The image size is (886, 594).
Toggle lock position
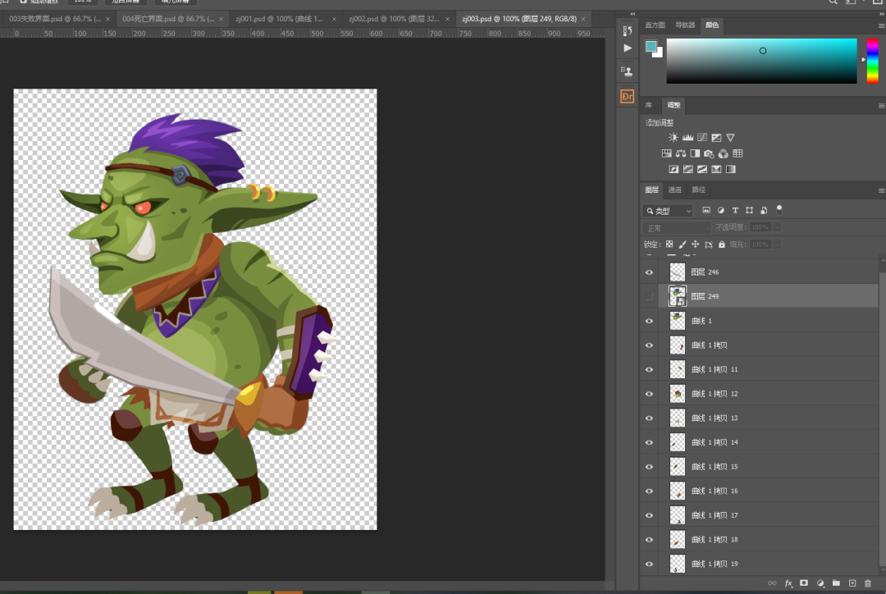click(x=696, y=244)
